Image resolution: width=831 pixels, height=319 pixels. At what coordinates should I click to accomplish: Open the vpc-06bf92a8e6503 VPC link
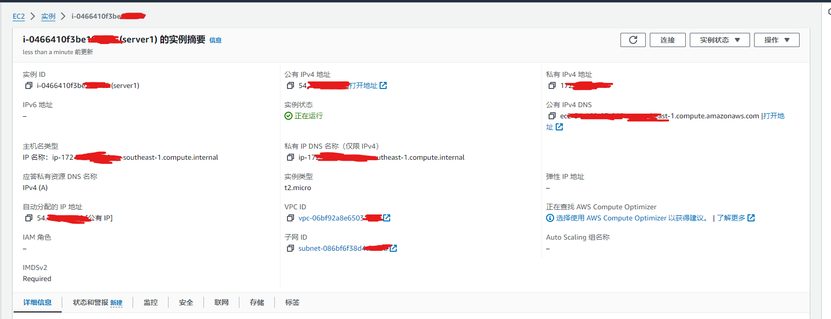tap(331, 218)
